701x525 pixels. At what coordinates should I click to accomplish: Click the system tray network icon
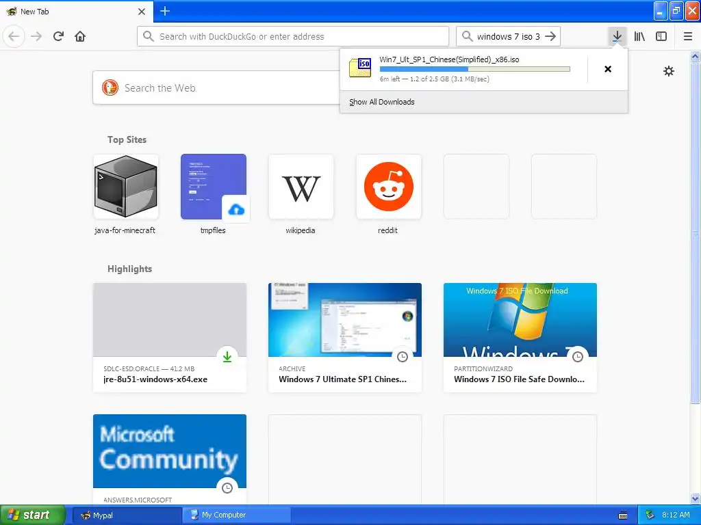(x=650, y=515)
